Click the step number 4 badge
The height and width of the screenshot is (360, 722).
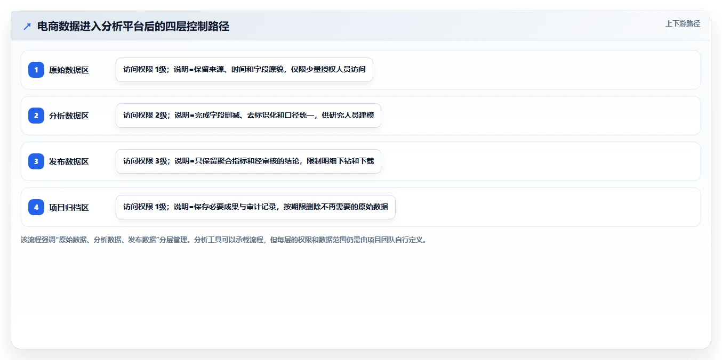[x=36, y=207]
